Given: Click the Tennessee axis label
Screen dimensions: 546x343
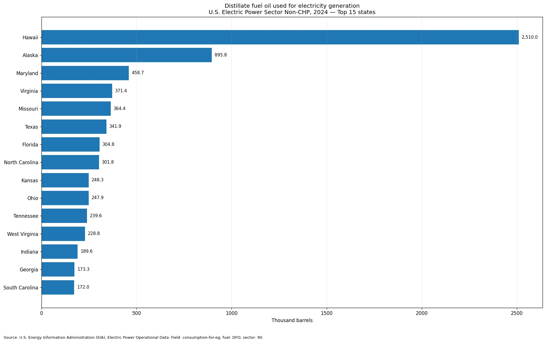Looking at the screenshot, I should click(26, 216).
